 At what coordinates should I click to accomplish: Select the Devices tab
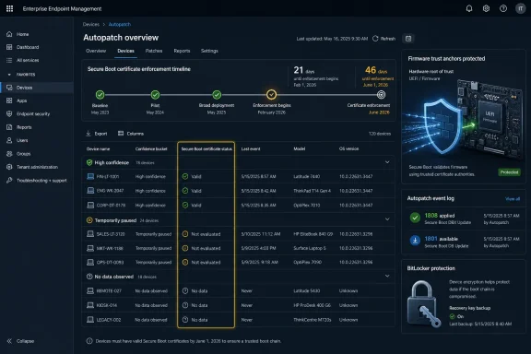[125, 51]
